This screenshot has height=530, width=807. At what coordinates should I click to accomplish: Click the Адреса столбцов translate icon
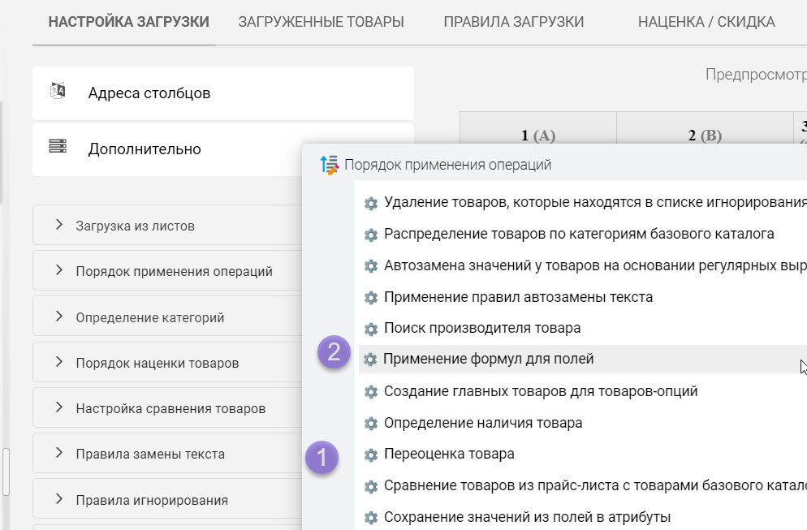coord(58,91)
